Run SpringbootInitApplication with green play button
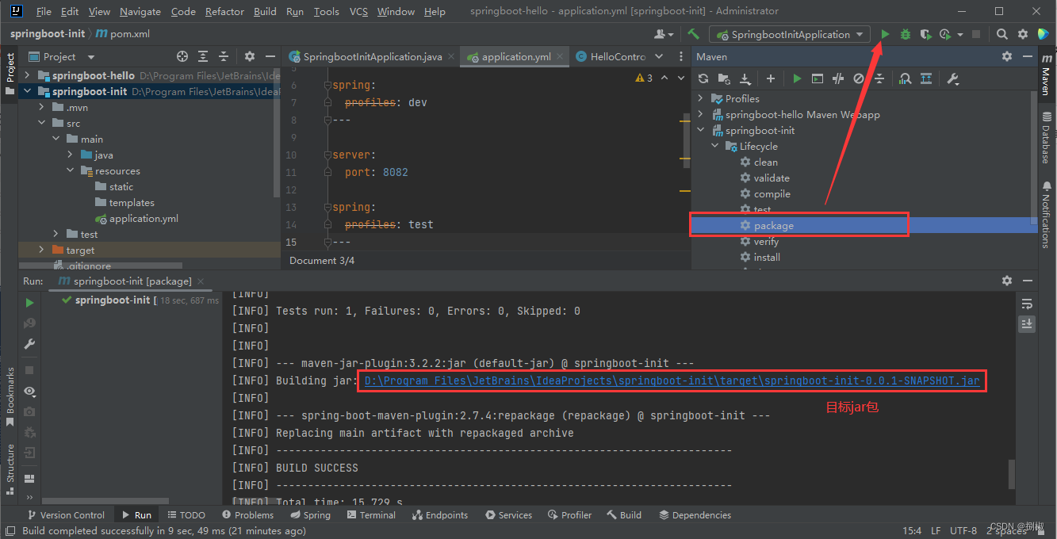This screenshot has width=1057, height=539. click(886, 34)
